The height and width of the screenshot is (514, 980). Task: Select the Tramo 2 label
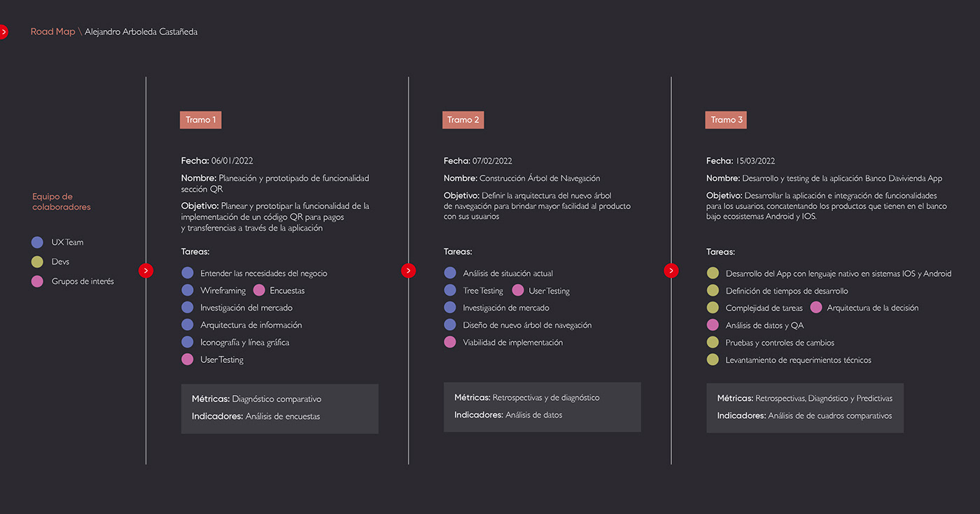[x=463, y=120]
